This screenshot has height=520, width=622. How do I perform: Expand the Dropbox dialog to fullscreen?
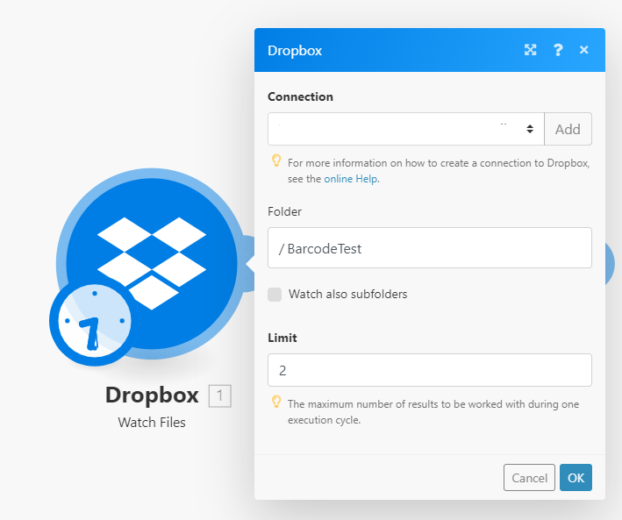click(531, 50)
